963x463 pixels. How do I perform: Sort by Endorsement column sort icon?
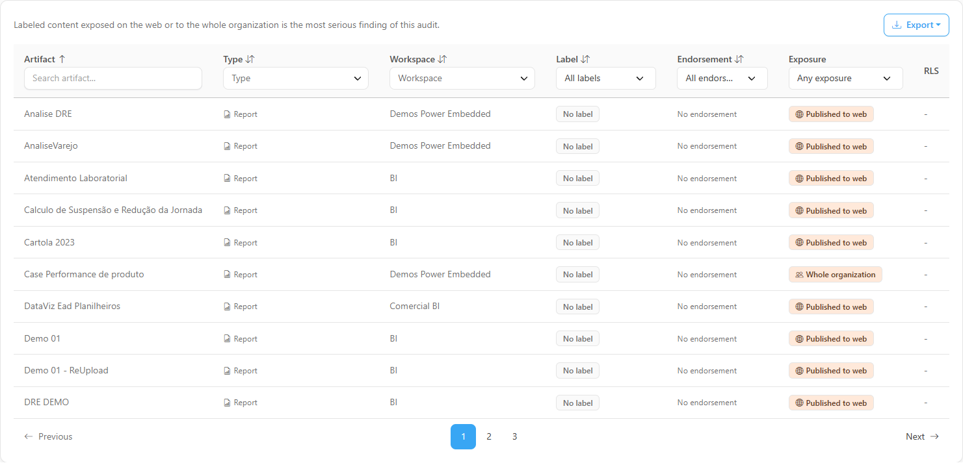pos(739,59)
